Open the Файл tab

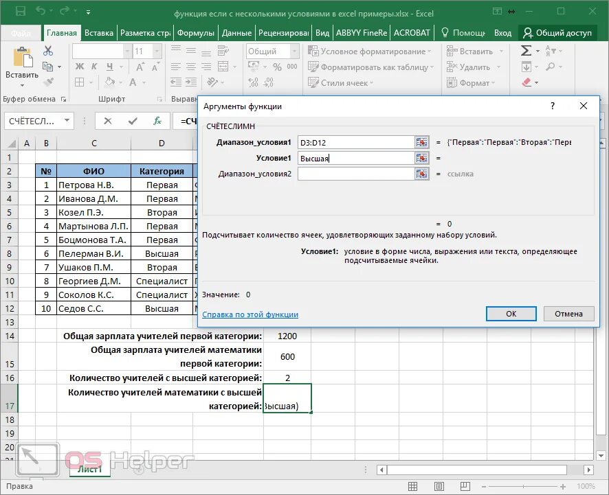tap(21, 33)
